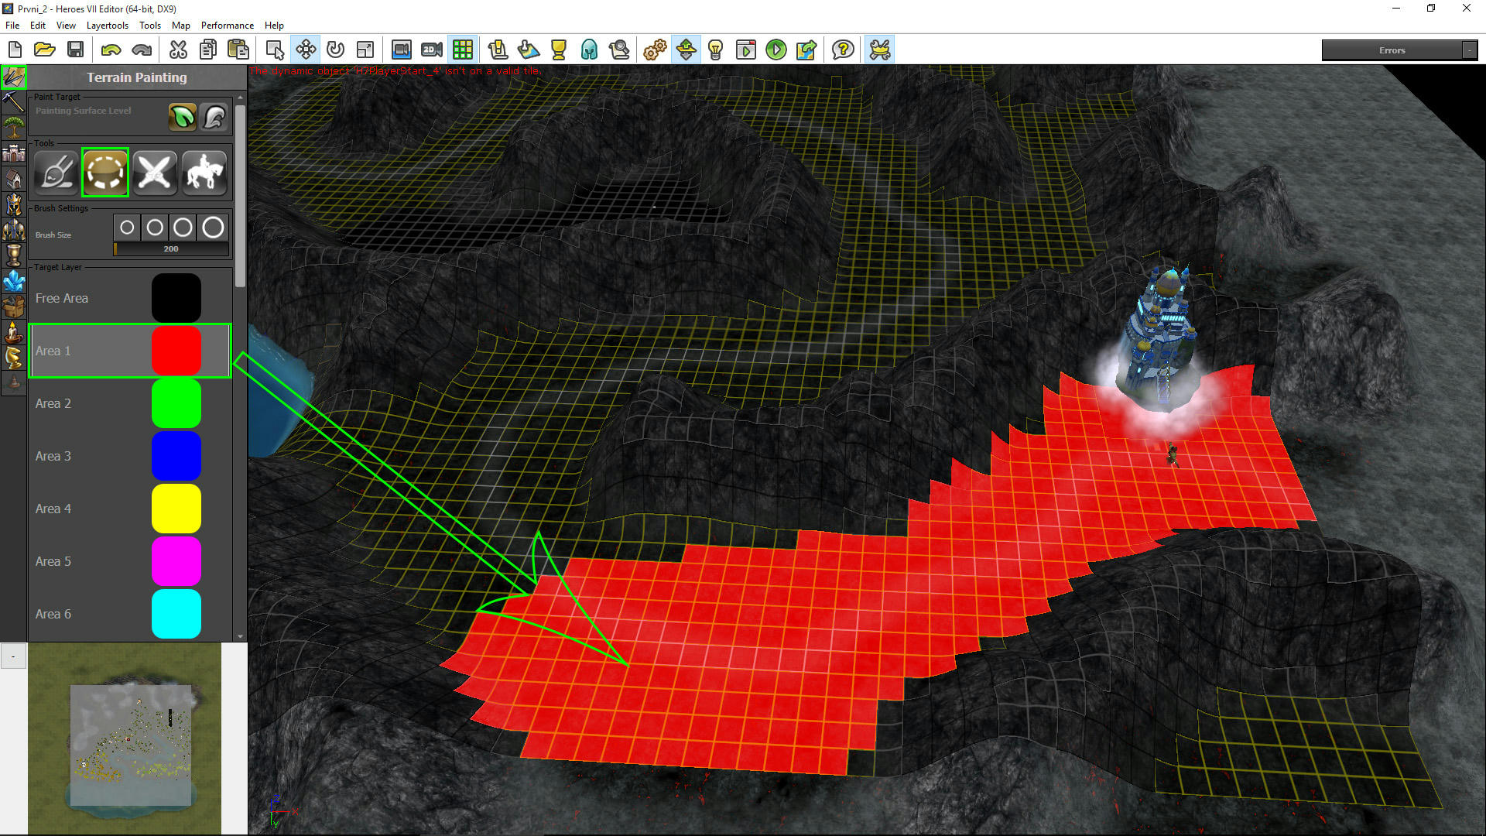Select the small house building sidebar icon
Viewport: 1486px width, 836px height.
point(13,178)
